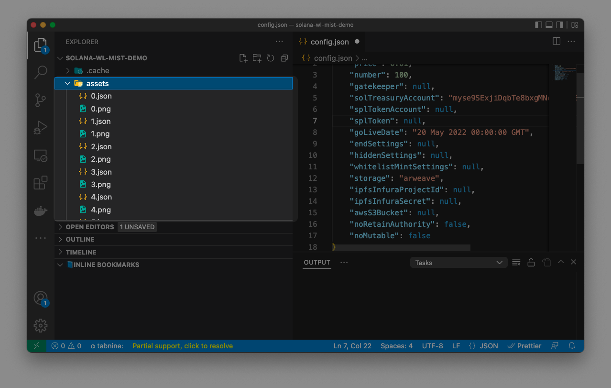The height and width of the screenshot is (388, 611).
Task: Switch to the Output panel tab
Action: [317, 262]
